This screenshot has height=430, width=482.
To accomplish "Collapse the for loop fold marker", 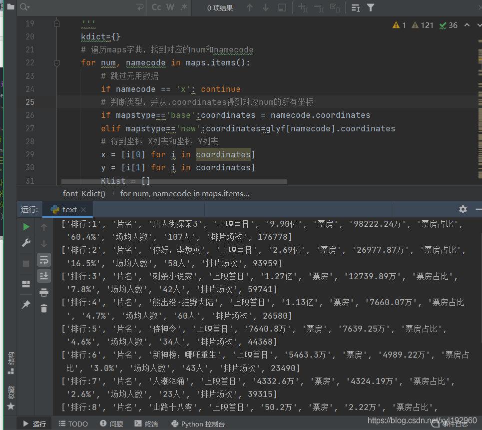I will [x=56, y=63].
